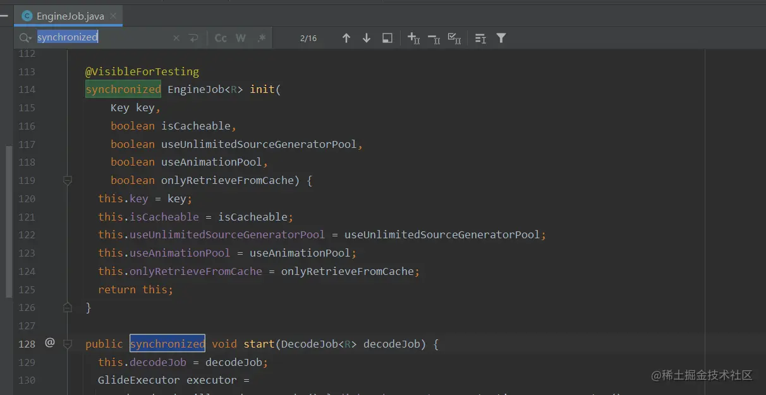This screenshot has height=395, width=766.
Task: Open search results in Find window
Action: tap(387, 38)
